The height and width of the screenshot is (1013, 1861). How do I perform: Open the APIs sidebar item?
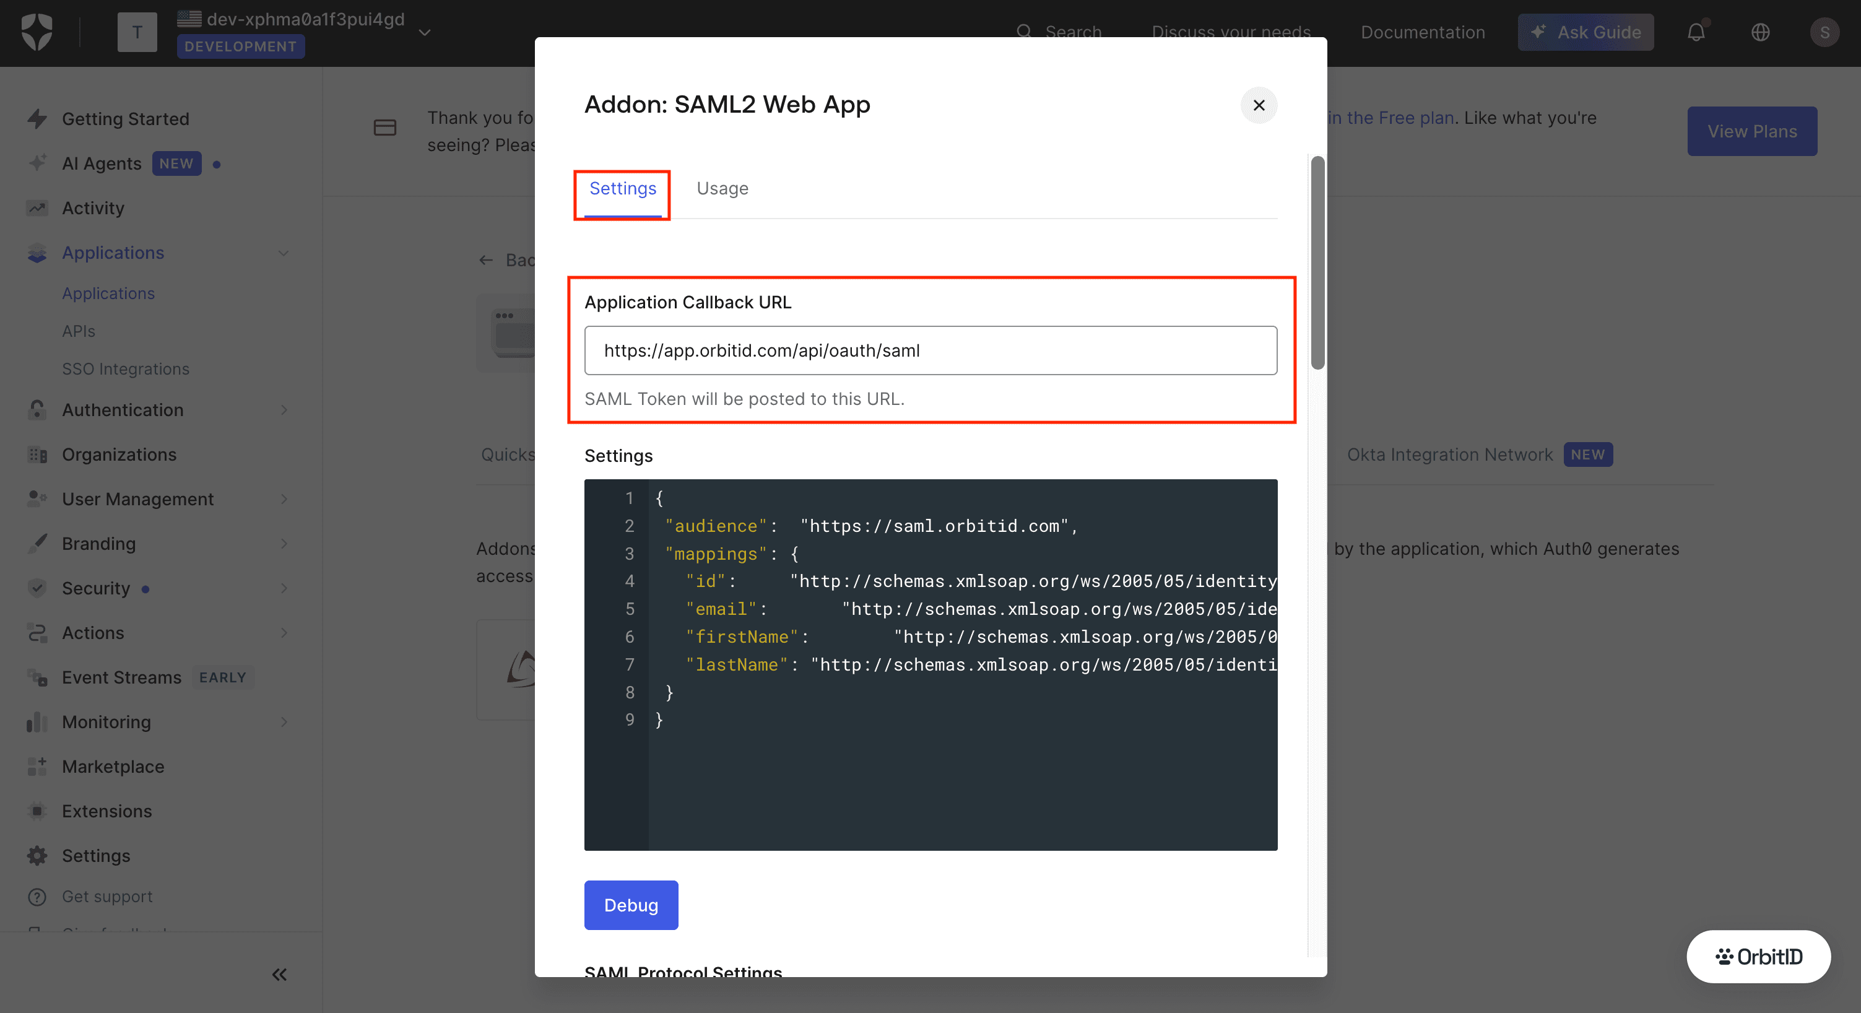coord(79,331)
